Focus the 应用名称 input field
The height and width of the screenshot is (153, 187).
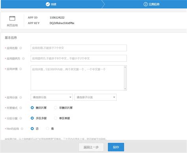pos(79,48)
